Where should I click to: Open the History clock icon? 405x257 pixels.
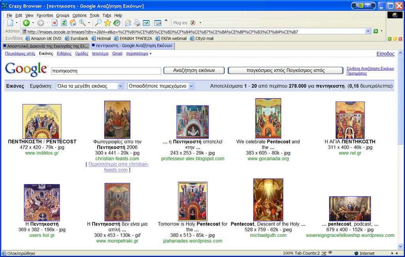pos(117,23)
